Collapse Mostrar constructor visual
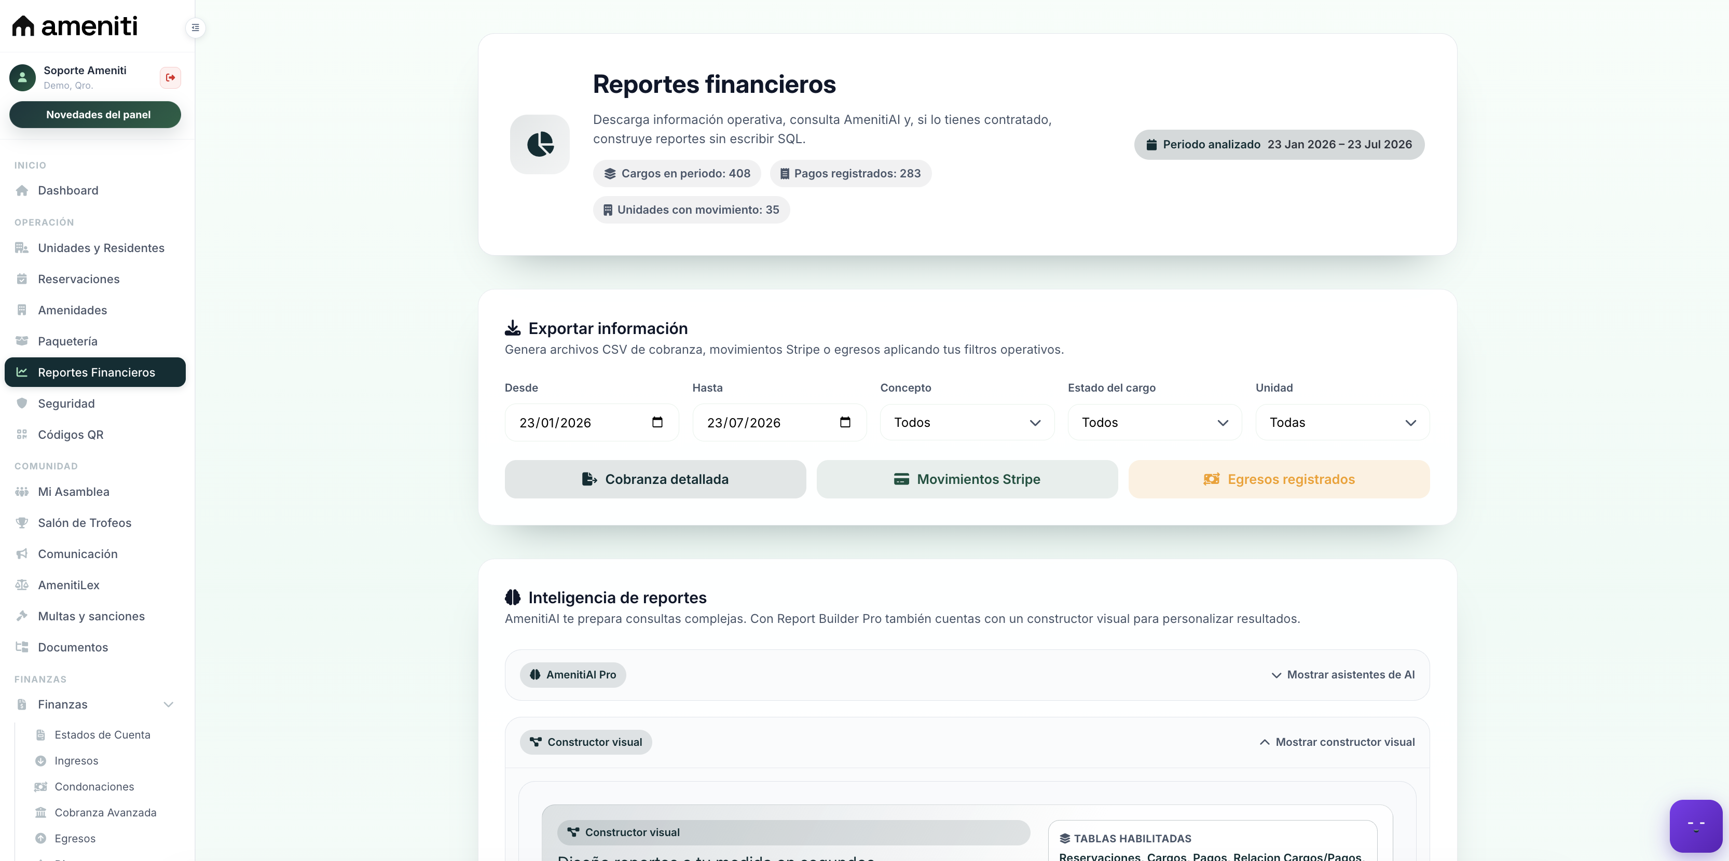The height and width of the screenshot is (861, 1729). pyautogui.click(x=1337, y=742)
